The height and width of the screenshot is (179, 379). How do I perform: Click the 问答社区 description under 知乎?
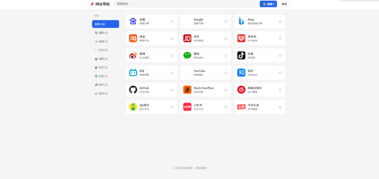[x=253, y=75]
